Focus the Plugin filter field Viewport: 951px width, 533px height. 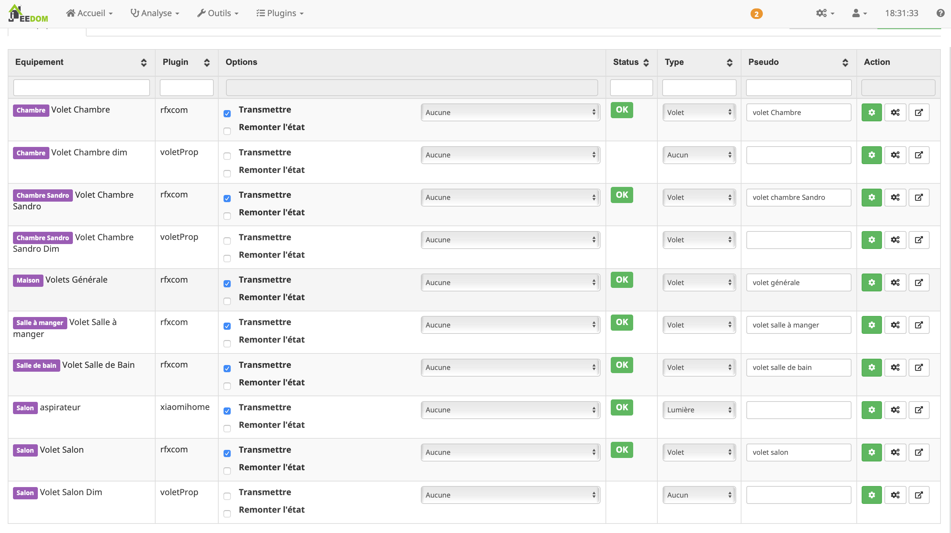(186, 88)
